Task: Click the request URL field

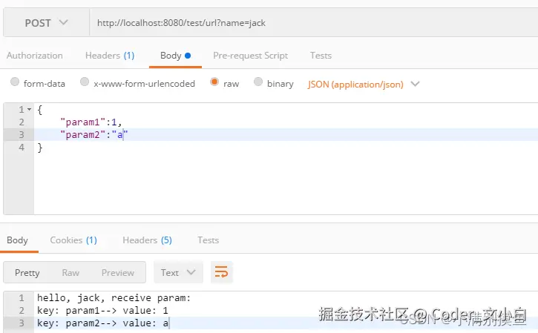Action: 314,23
